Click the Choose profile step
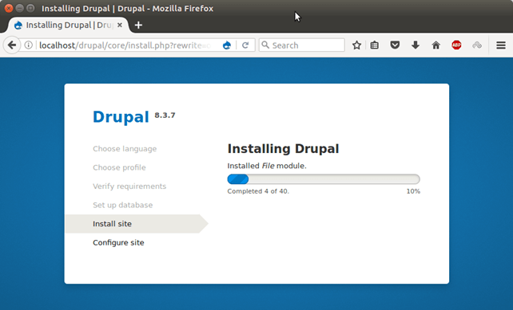Screen dimensions: 513x310 coord(119,167)
